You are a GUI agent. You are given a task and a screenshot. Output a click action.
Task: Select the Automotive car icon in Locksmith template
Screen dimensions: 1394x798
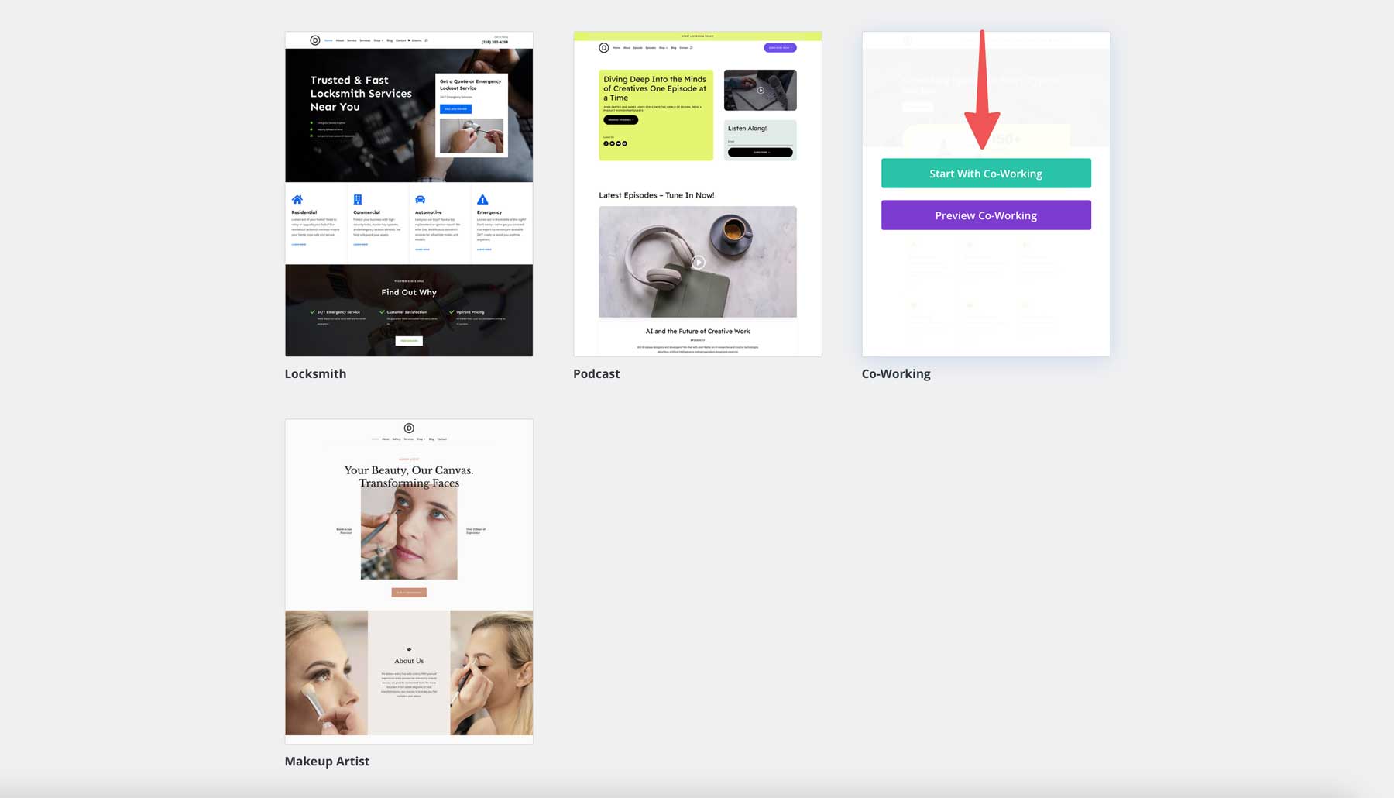[x=421, y=200]
